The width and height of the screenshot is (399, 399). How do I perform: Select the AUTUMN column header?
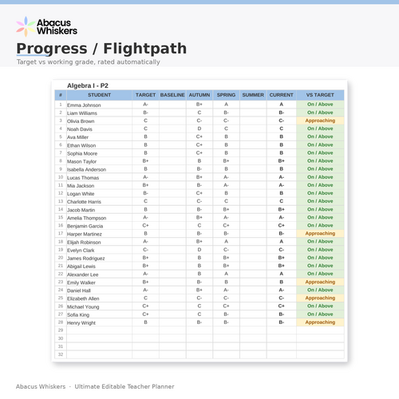[199, 95]
